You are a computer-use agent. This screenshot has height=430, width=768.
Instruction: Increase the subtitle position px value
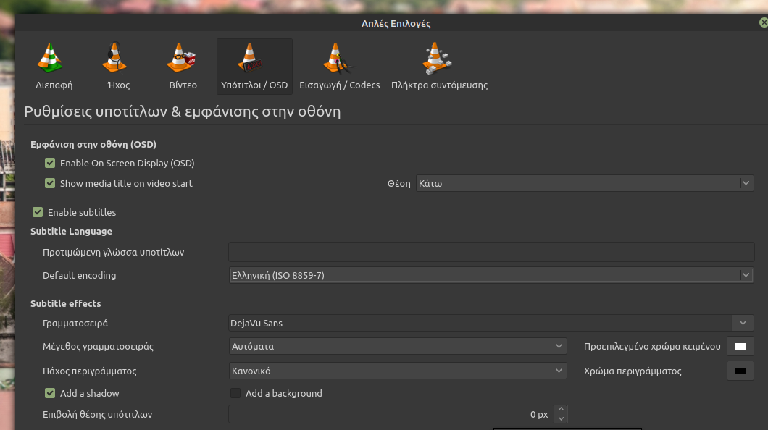point(561,410)
